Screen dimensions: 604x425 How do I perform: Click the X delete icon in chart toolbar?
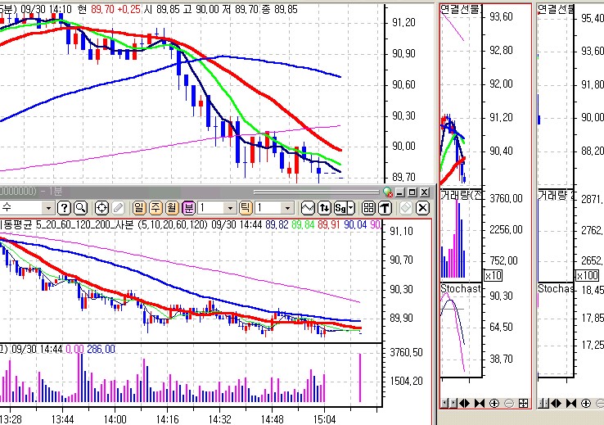click(x=422, y=208)
